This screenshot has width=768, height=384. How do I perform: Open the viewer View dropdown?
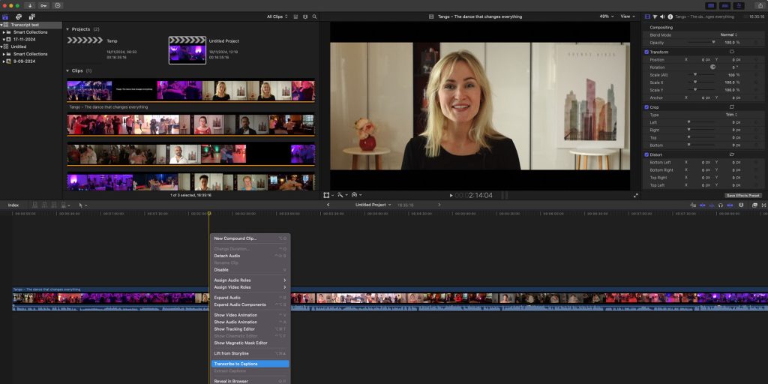[628, 16]
